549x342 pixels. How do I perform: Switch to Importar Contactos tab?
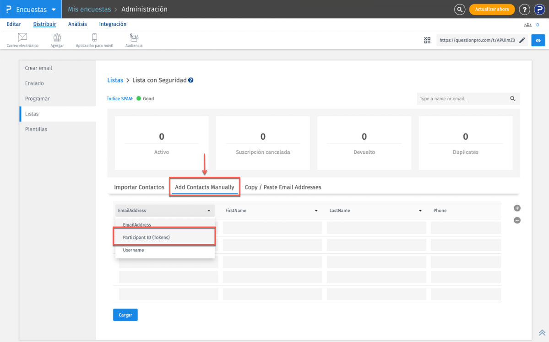[139, 187]
